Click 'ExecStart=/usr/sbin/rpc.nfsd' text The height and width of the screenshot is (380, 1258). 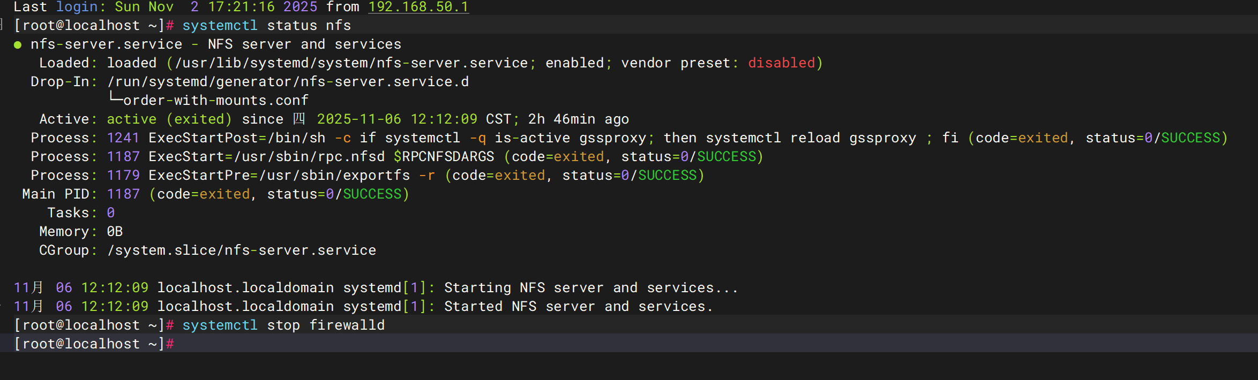(x=267, y=157)
